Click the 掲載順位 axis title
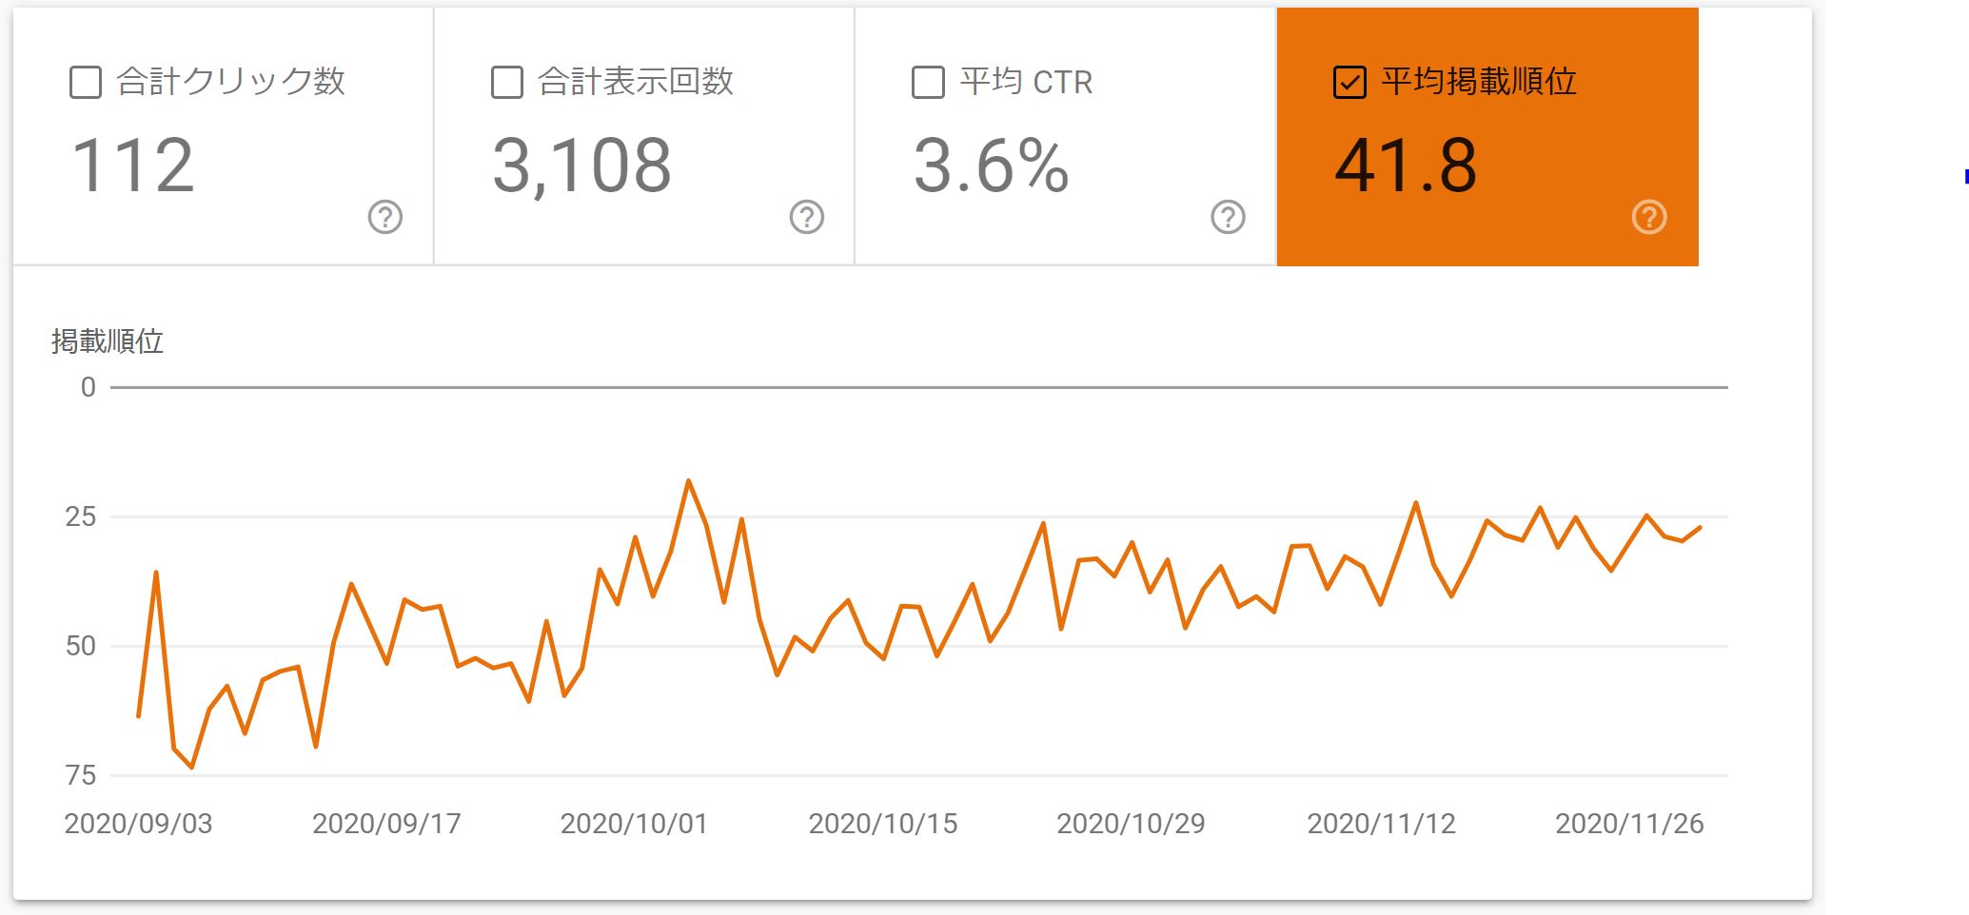This screenshot has width=1969, height=915. pos(108,341)
